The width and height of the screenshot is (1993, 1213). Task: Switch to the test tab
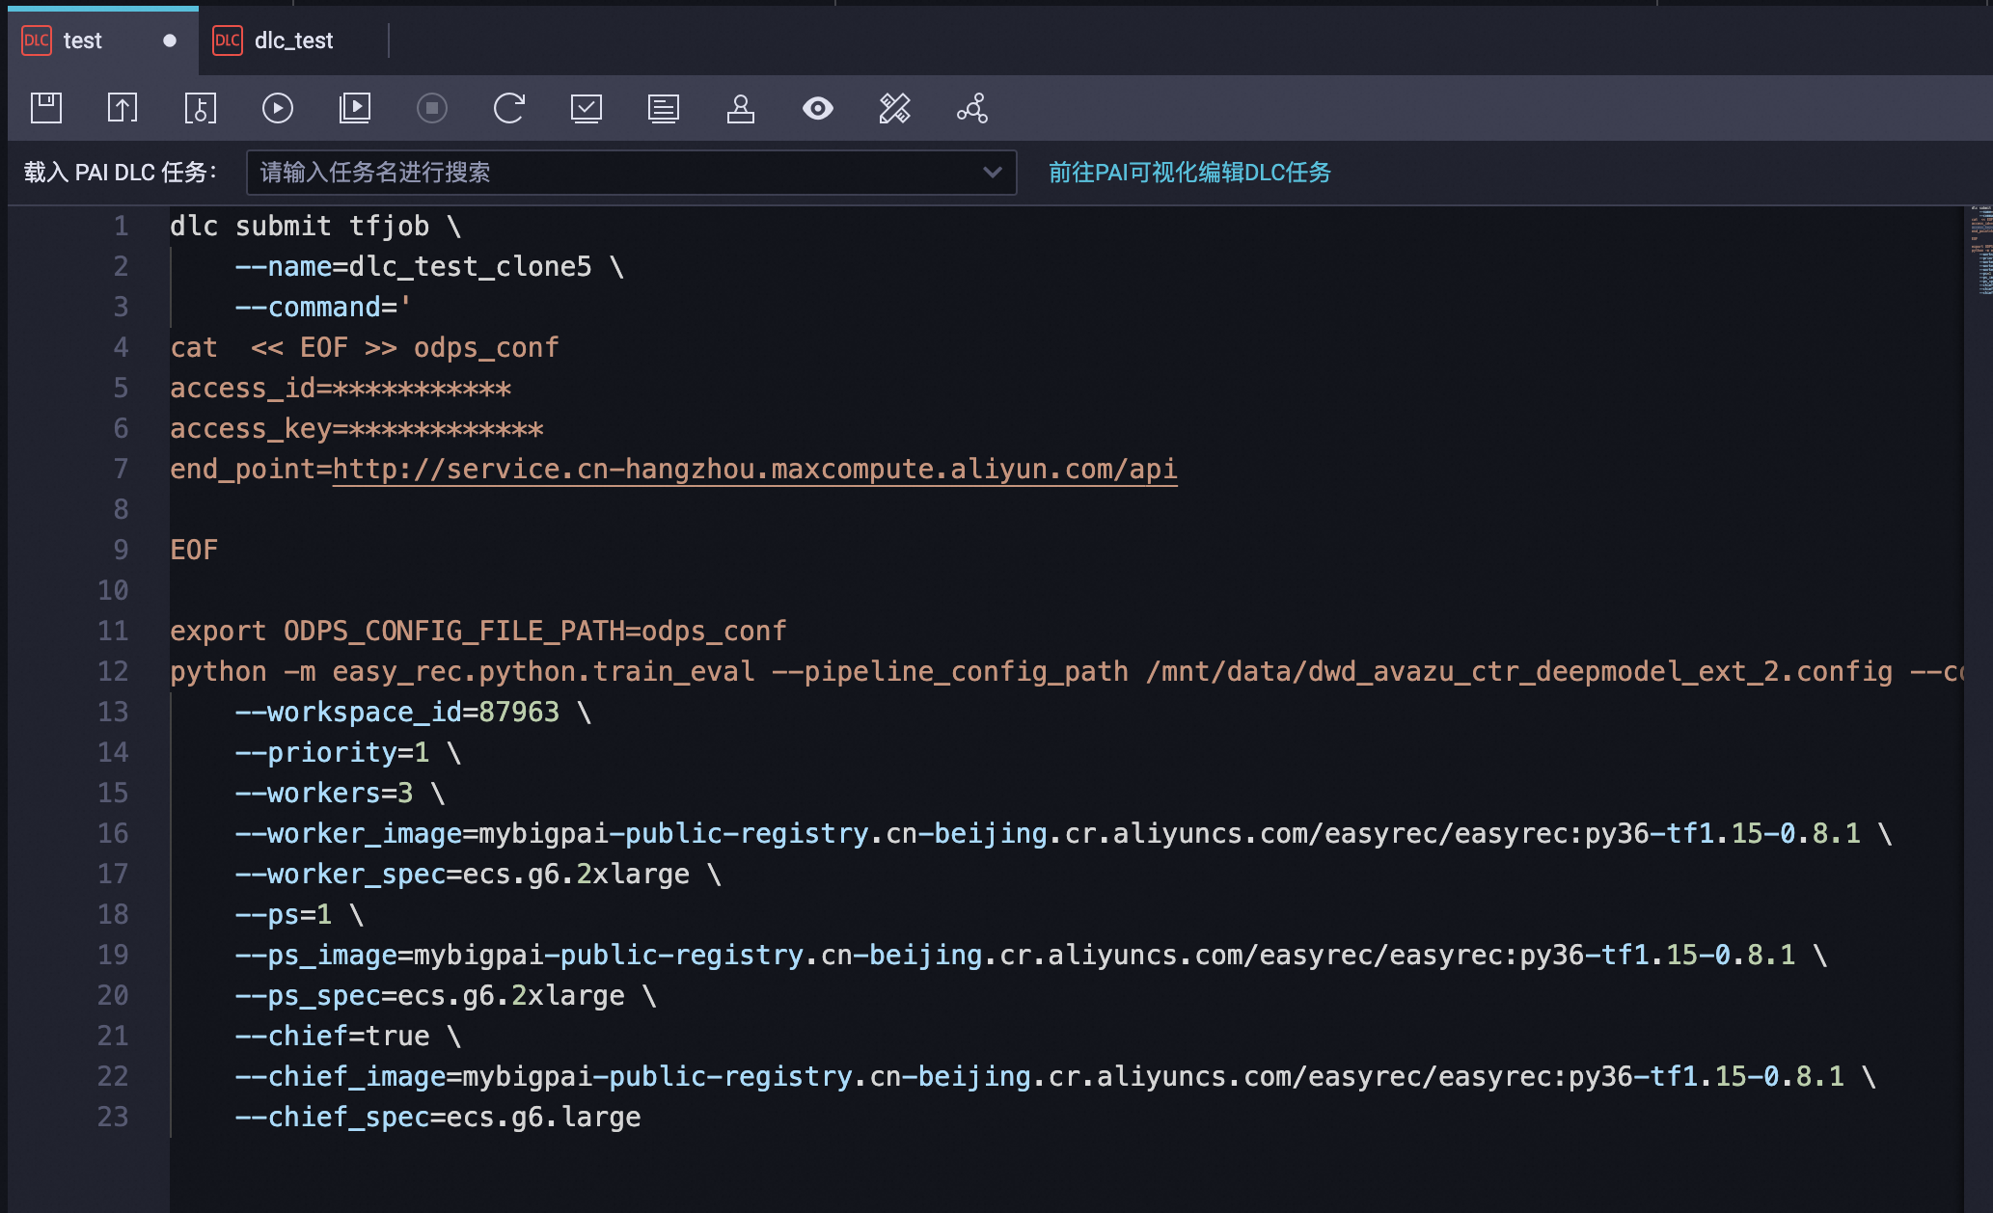[x=103, y=40]
